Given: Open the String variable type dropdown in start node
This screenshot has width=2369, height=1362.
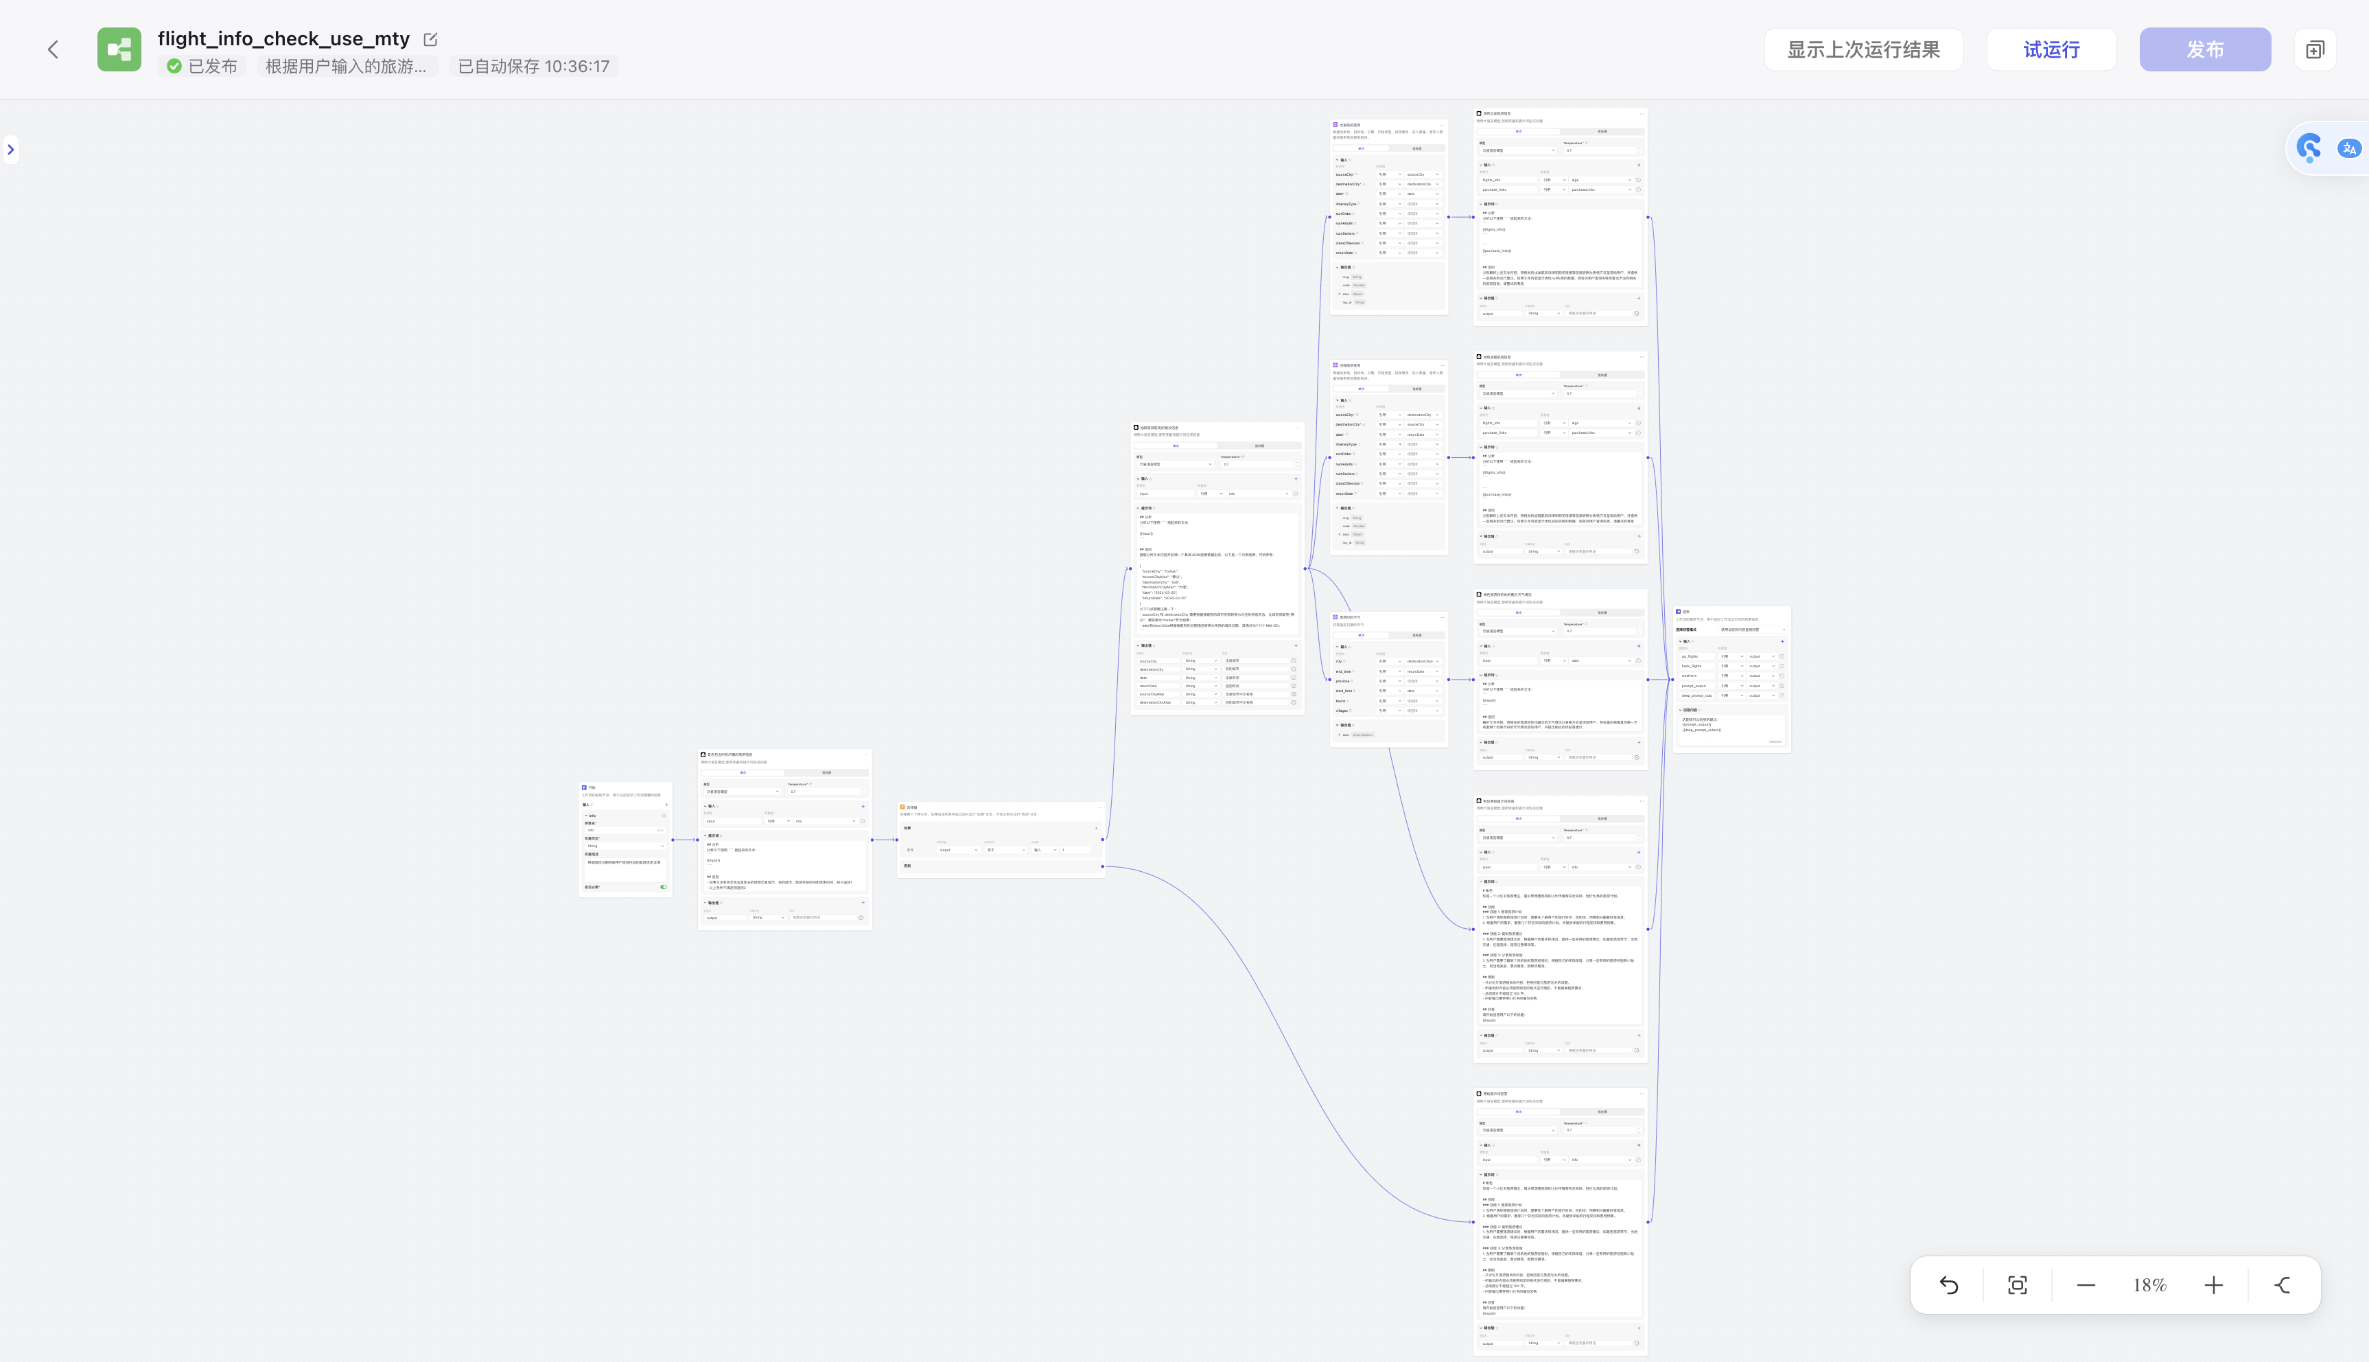Looking at the screenshot, I should click(625, 846).
